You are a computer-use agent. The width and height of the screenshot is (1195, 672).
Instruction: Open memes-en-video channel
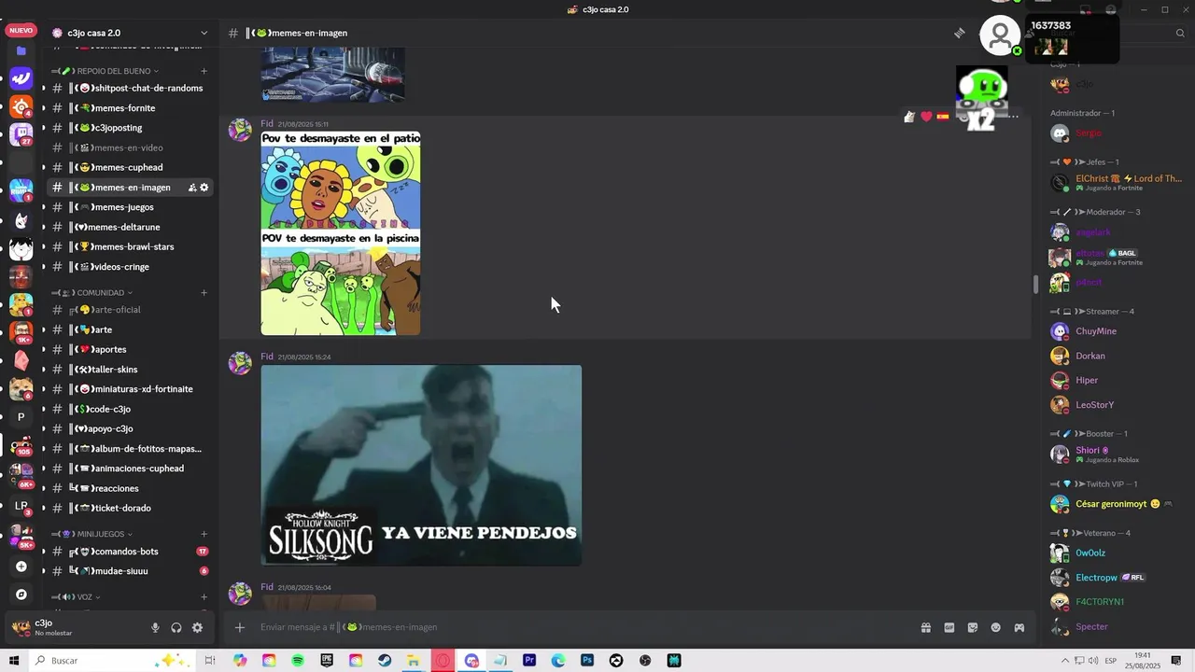[x=130, y=147]
